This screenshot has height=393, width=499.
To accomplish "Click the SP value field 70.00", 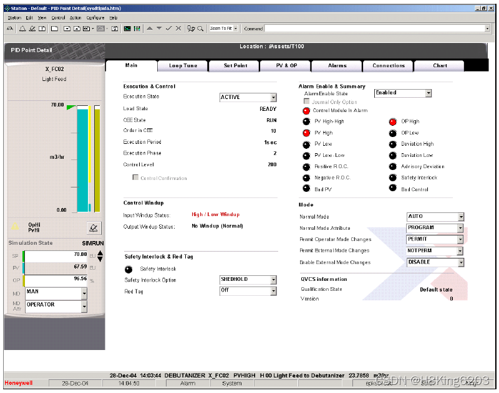I will click(x=56, y=256).
